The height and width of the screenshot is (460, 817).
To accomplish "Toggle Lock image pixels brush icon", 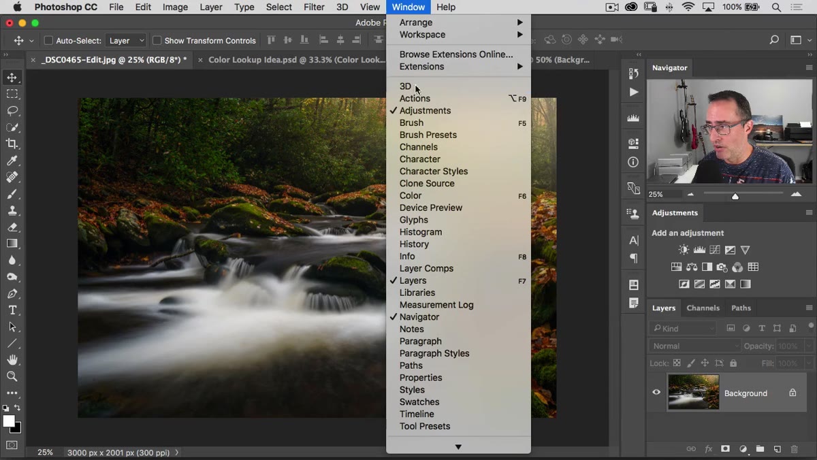I will tap(691, 363).
